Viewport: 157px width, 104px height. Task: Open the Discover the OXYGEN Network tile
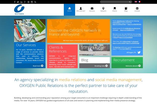pos(78,31)
